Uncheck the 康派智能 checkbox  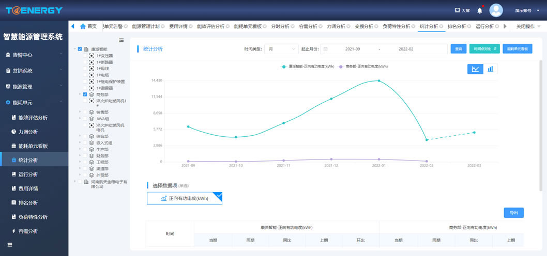coord(80,49)
